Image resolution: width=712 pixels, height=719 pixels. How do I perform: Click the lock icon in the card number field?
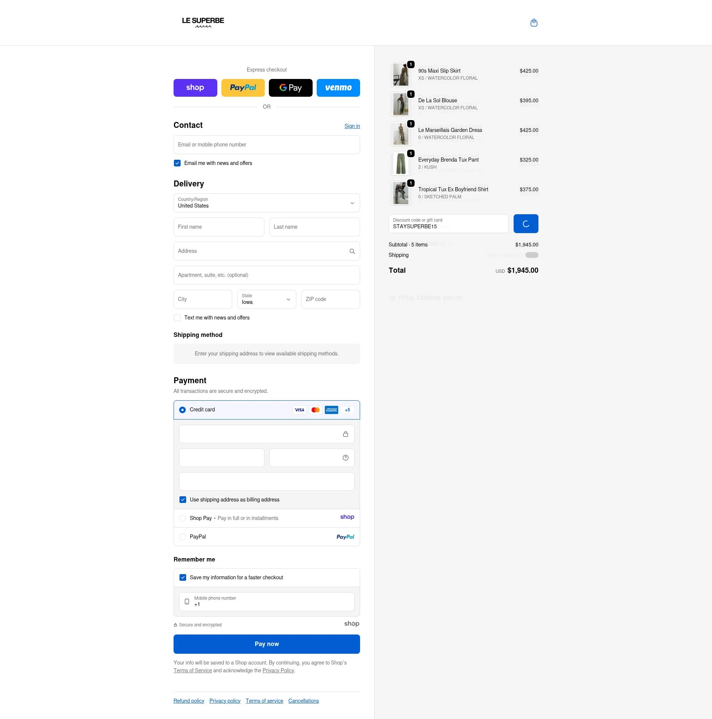coord(345,434)
